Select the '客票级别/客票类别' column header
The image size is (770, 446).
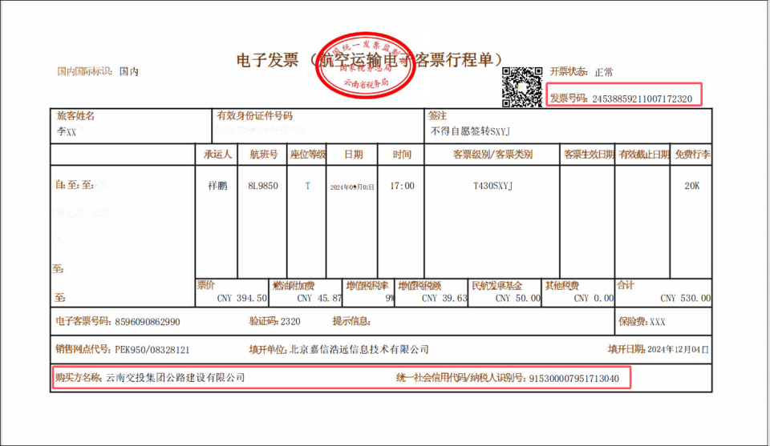coord(492,155)
